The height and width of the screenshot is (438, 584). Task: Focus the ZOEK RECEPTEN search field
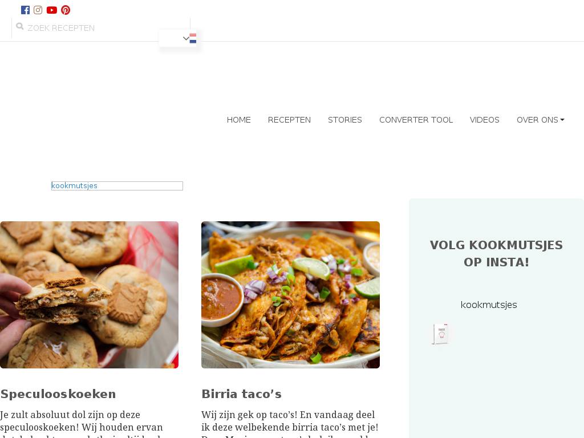(x=100, y=28)
